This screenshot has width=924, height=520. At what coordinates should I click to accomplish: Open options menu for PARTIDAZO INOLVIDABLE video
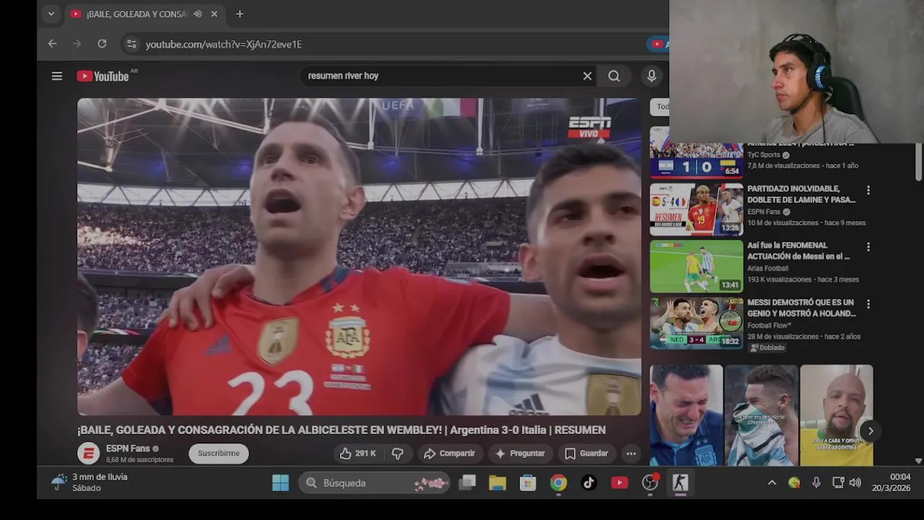click(868, 190)
